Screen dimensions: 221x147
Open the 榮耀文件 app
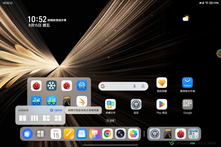110,104
